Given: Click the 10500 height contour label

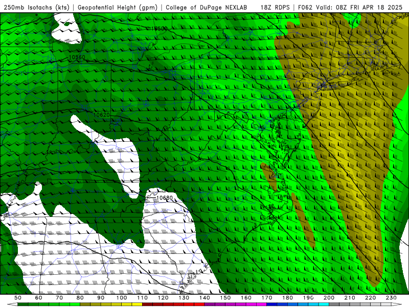Looking at the screenshot, I should click(159, 29).
